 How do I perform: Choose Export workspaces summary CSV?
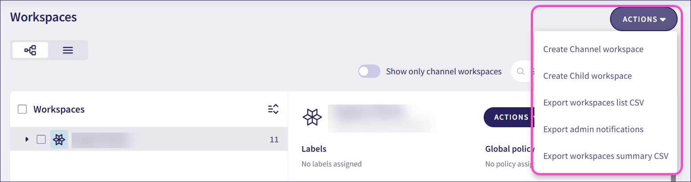pyautogui.click(x=606, y=156)
